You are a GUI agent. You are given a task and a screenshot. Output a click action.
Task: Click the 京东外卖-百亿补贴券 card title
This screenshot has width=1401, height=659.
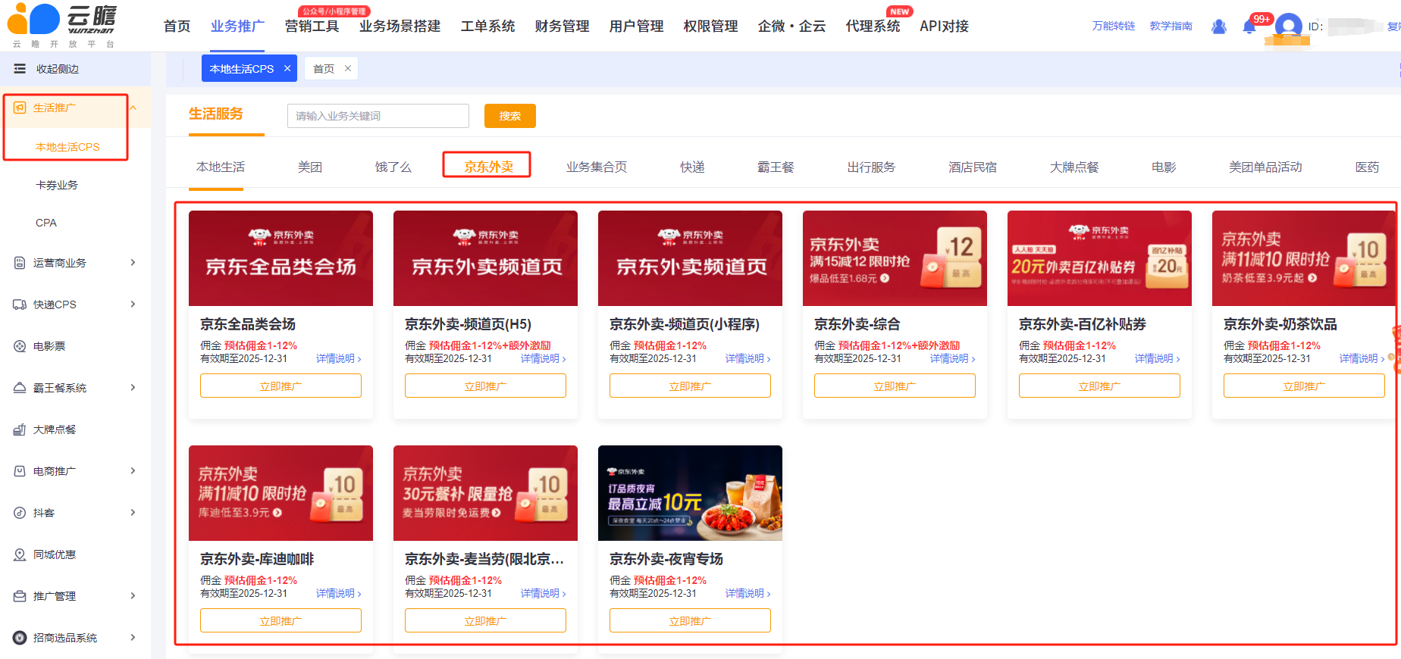click(1083, 324)
